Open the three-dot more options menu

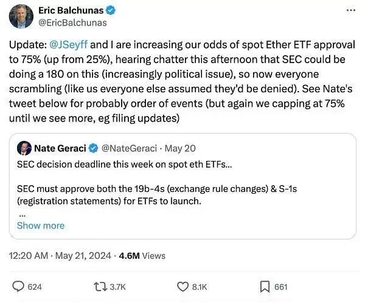tap(351, 11)
